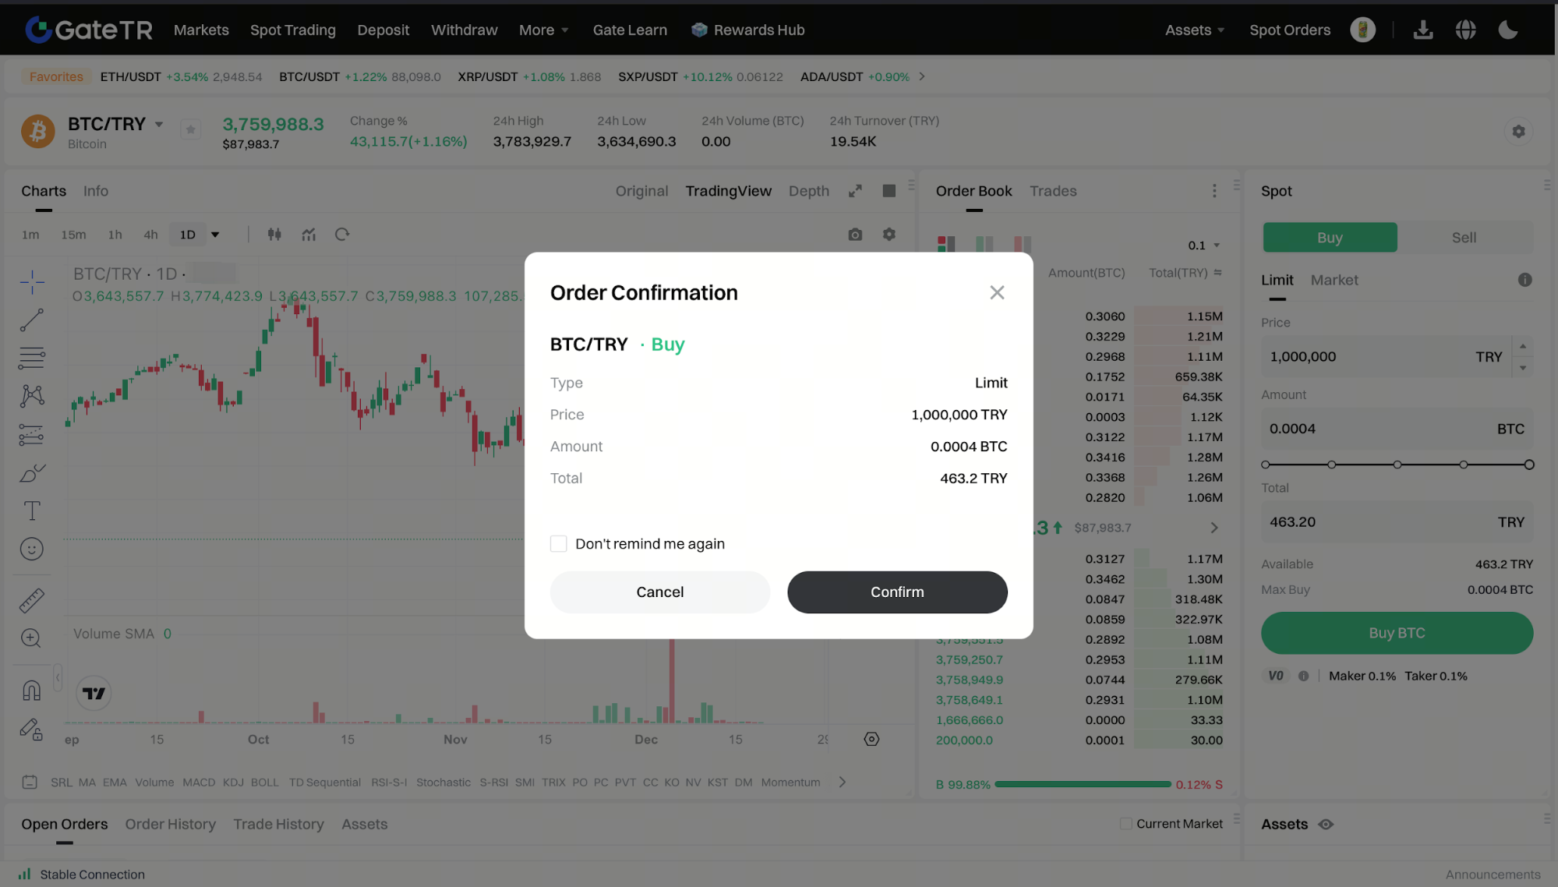
Task: Add BTC/TRY to favorites star
Action: [191, 129]
